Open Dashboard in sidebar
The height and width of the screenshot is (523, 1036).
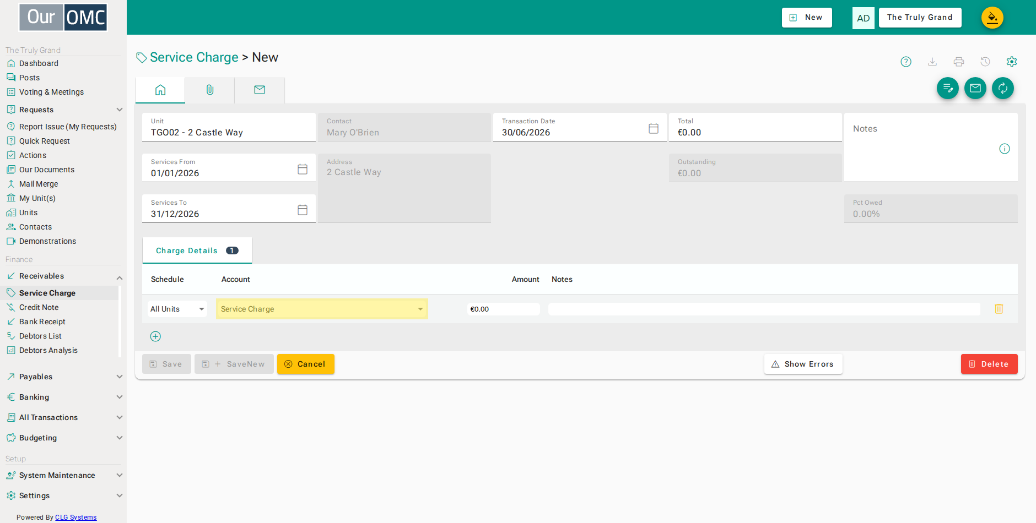pyautogui.click(x=39, y=63)
